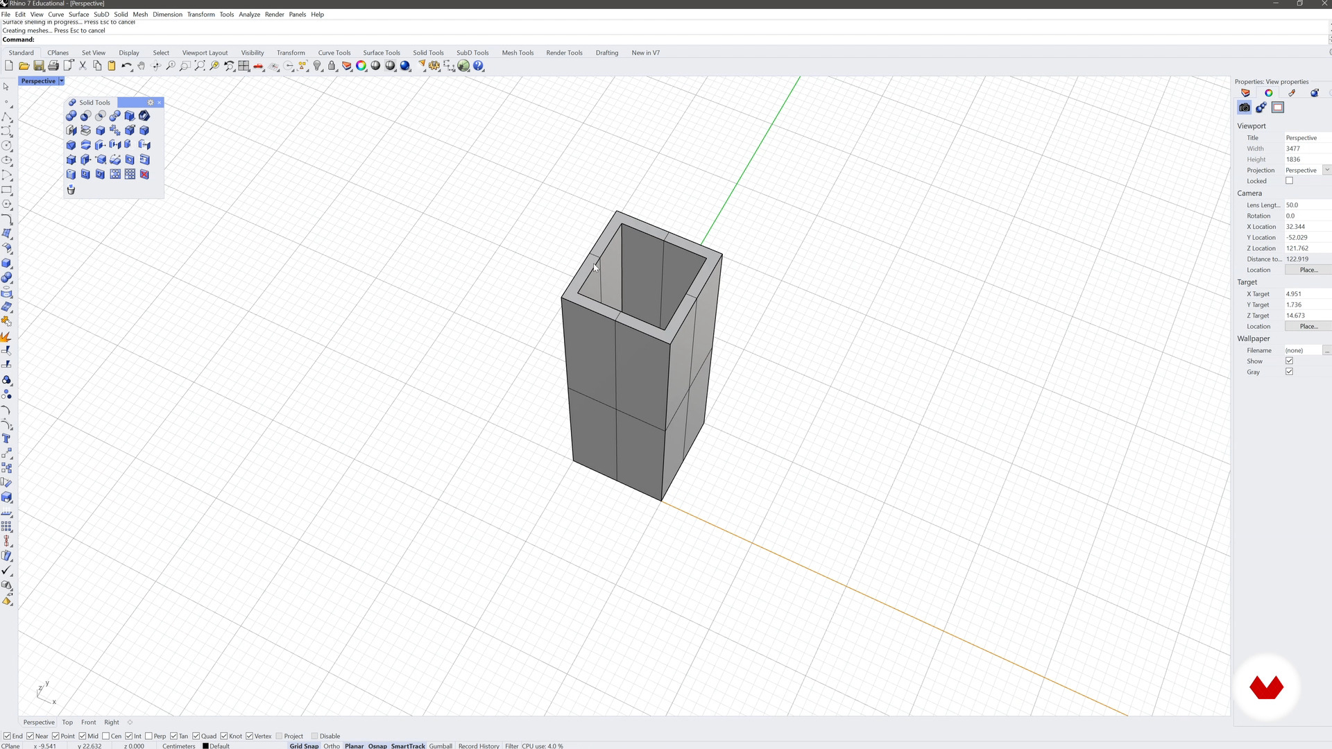Screen dimensions: 1332x749
Task: Toggle the Near osnap checkbox
Action: tap(30, 736)
